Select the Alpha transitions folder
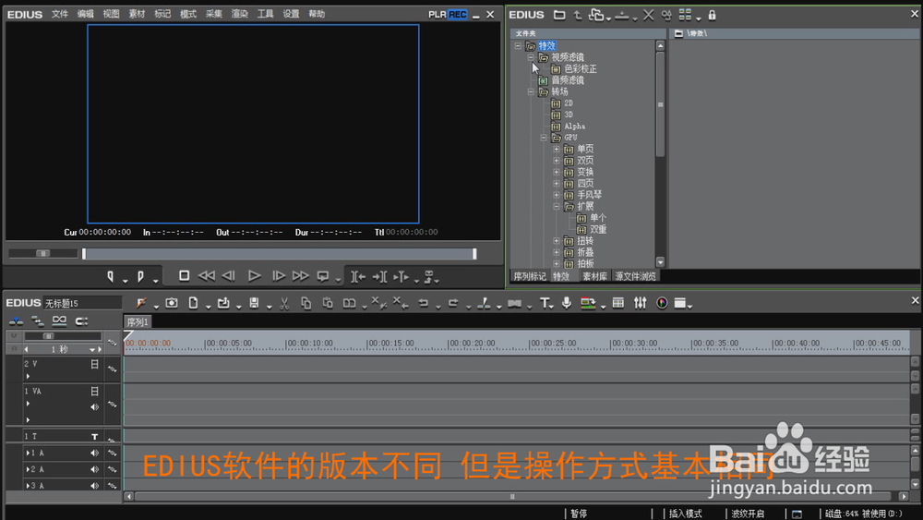 pos(574,126)
